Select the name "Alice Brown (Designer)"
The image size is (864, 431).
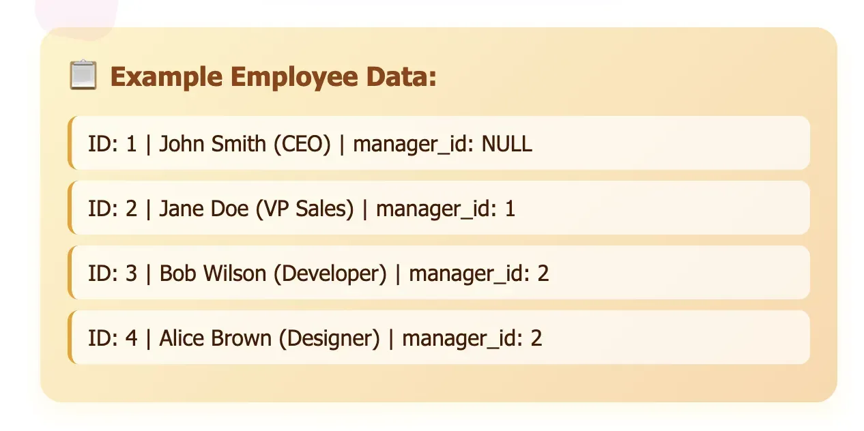pos(270,338)
